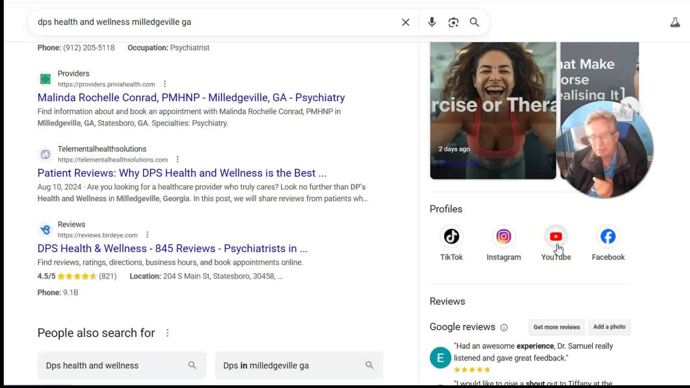Click Get more reviews button
The width and height of the screenshot is (690, 388).
[556, 327]
